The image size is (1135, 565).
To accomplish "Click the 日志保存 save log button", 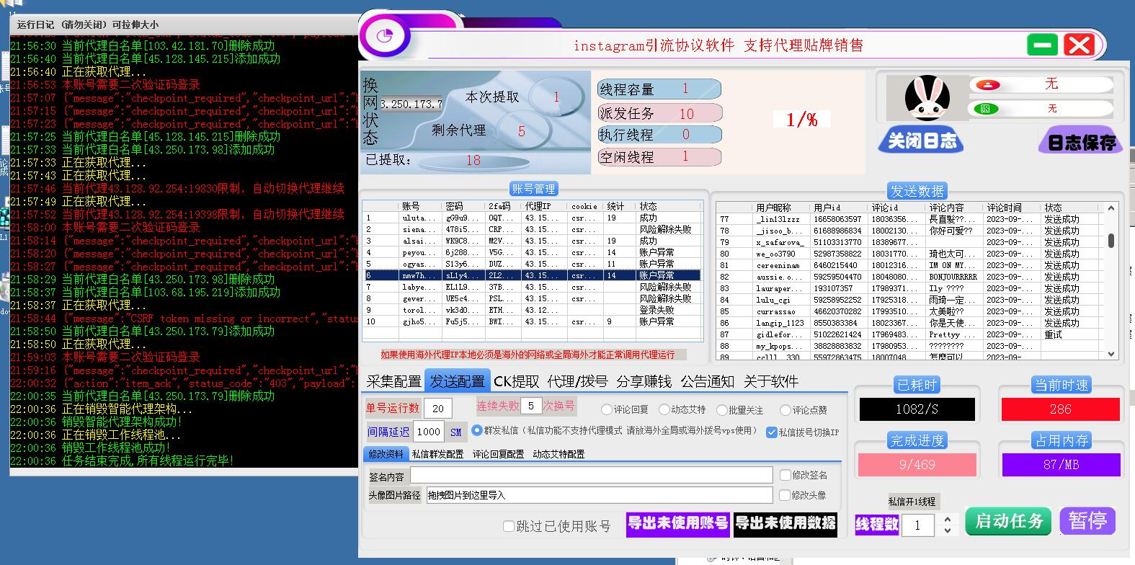I will [x=1081, y=141].
